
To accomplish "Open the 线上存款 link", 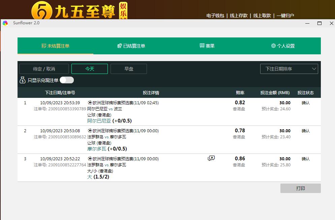I will 239,16.
